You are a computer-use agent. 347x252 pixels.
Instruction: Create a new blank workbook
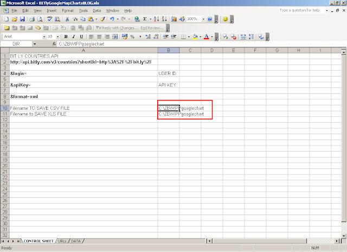pyautogui.click(x=7, y=19)
